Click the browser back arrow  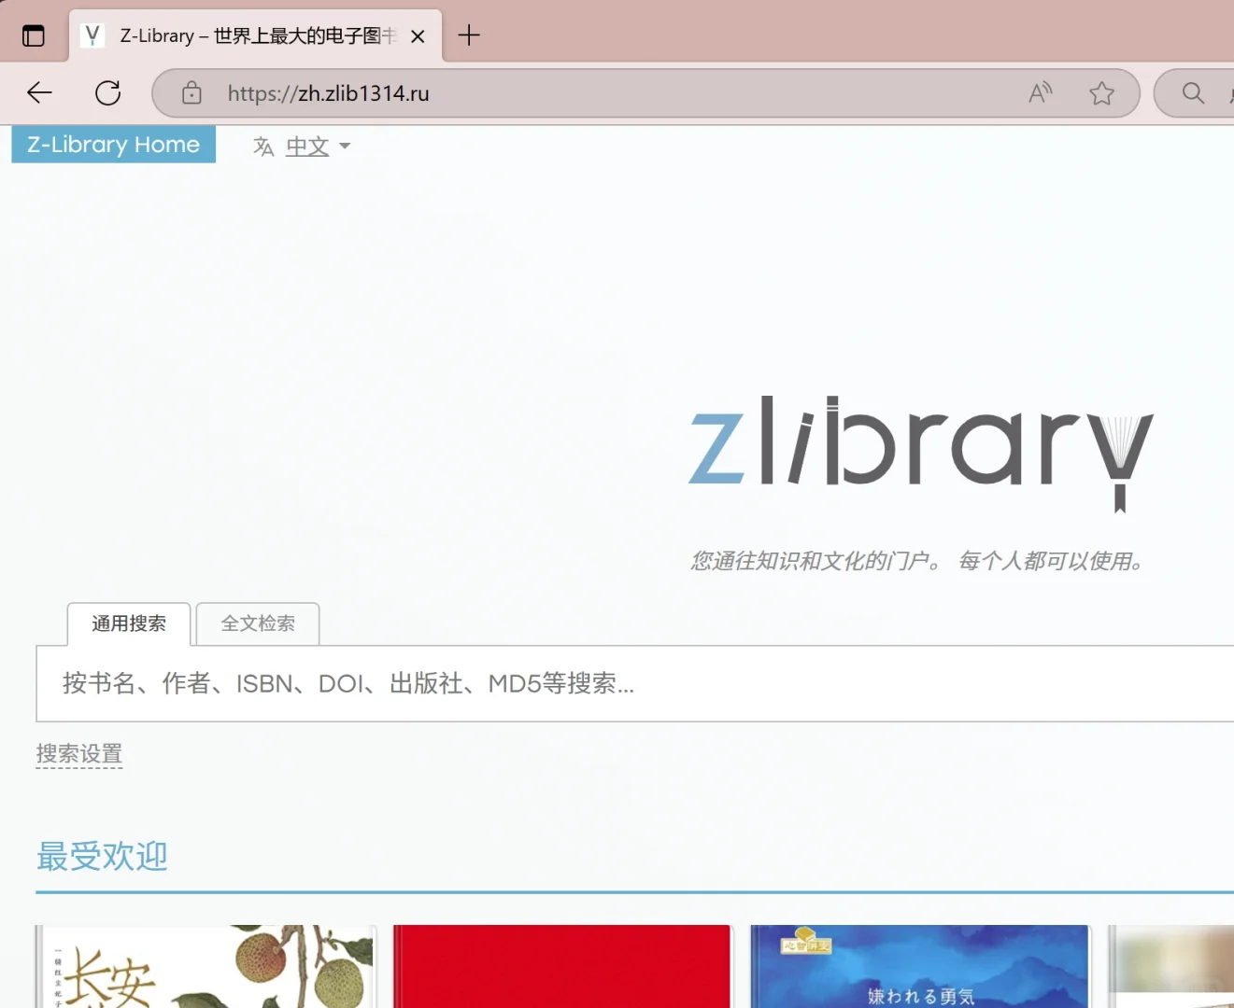coord(39,92)
